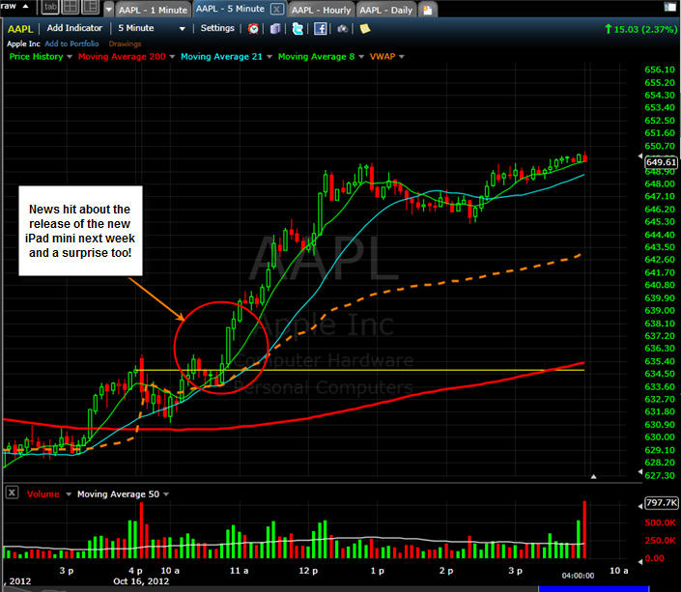This screenshot has width=681, height=592.
Task: Click the 15.03 (2.37%) price change
Action: (x=641, y=29)
